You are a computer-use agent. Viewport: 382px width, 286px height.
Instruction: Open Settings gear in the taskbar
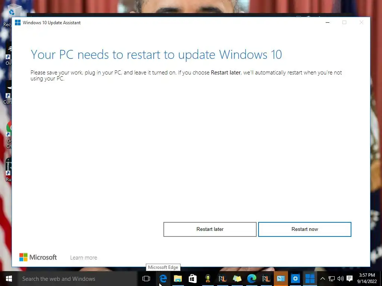[295, 279]
